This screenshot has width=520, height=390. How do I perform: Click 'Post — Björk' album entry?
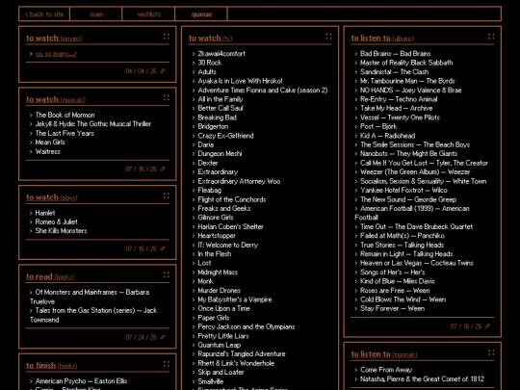pyautogui.click(x=378, y=126)
